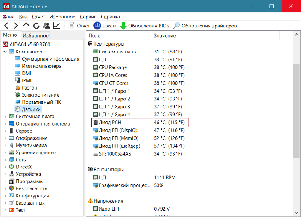The image size is (301, 217).
Task: Expand the Операционная система node
Action: (x=5, y=124)
